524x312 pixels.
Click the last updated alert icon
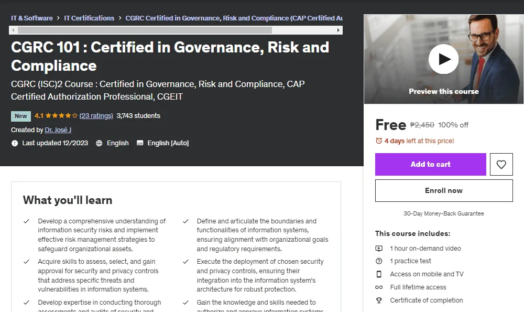(15, 143)
